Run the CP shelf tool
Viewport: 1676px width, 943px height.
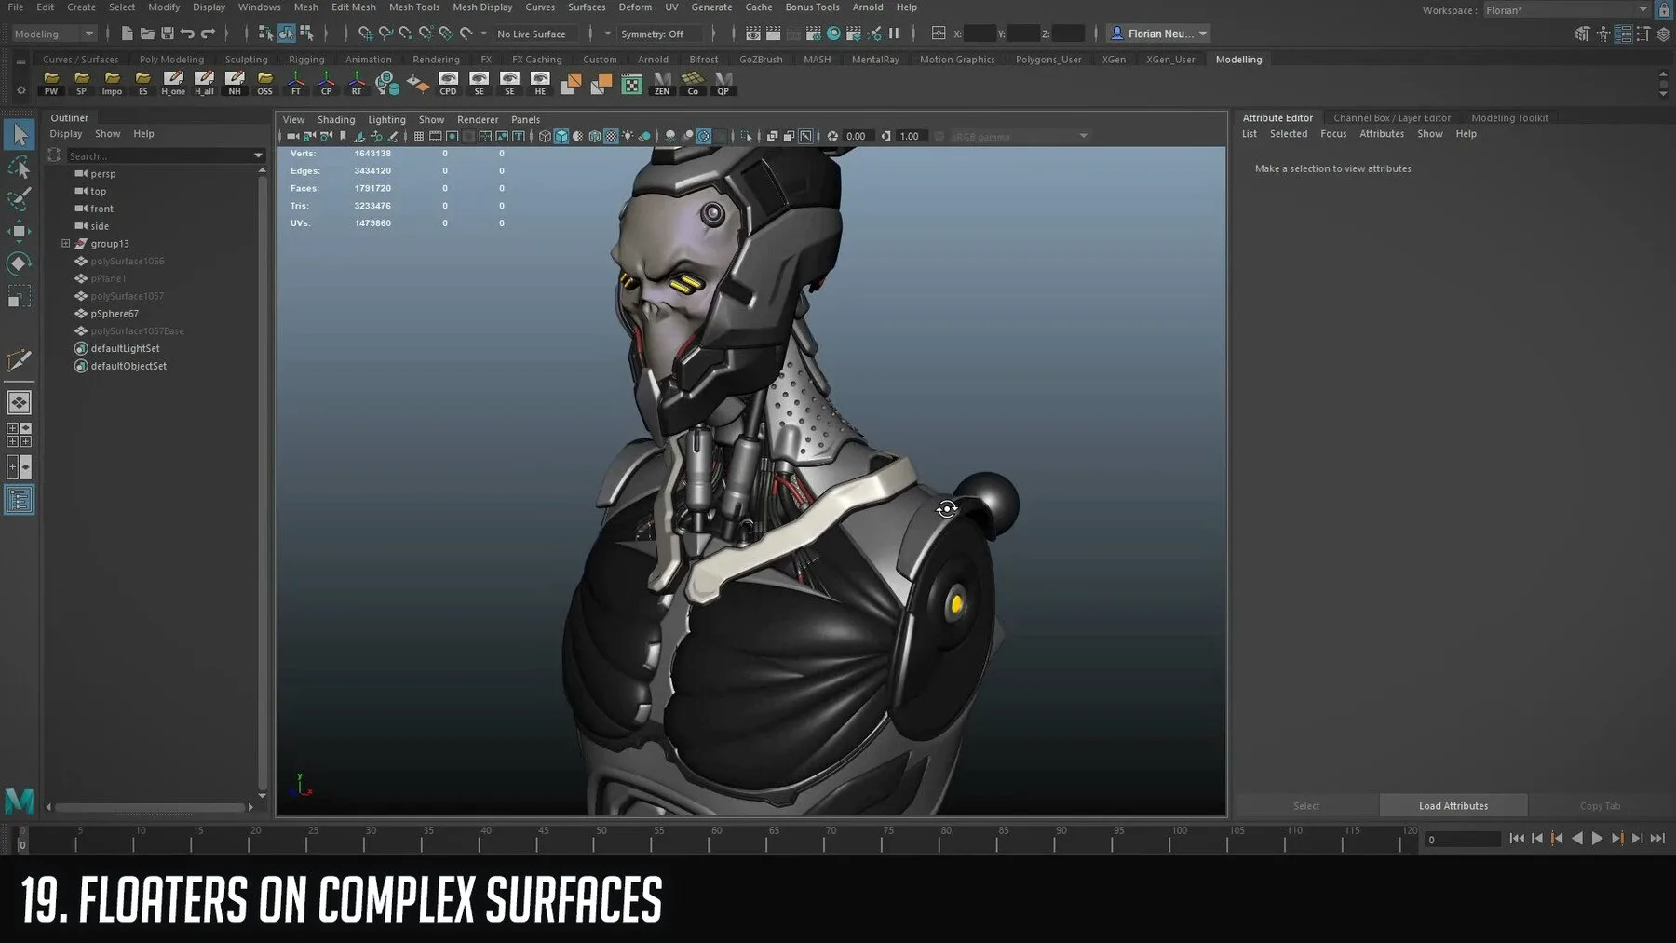326,83
